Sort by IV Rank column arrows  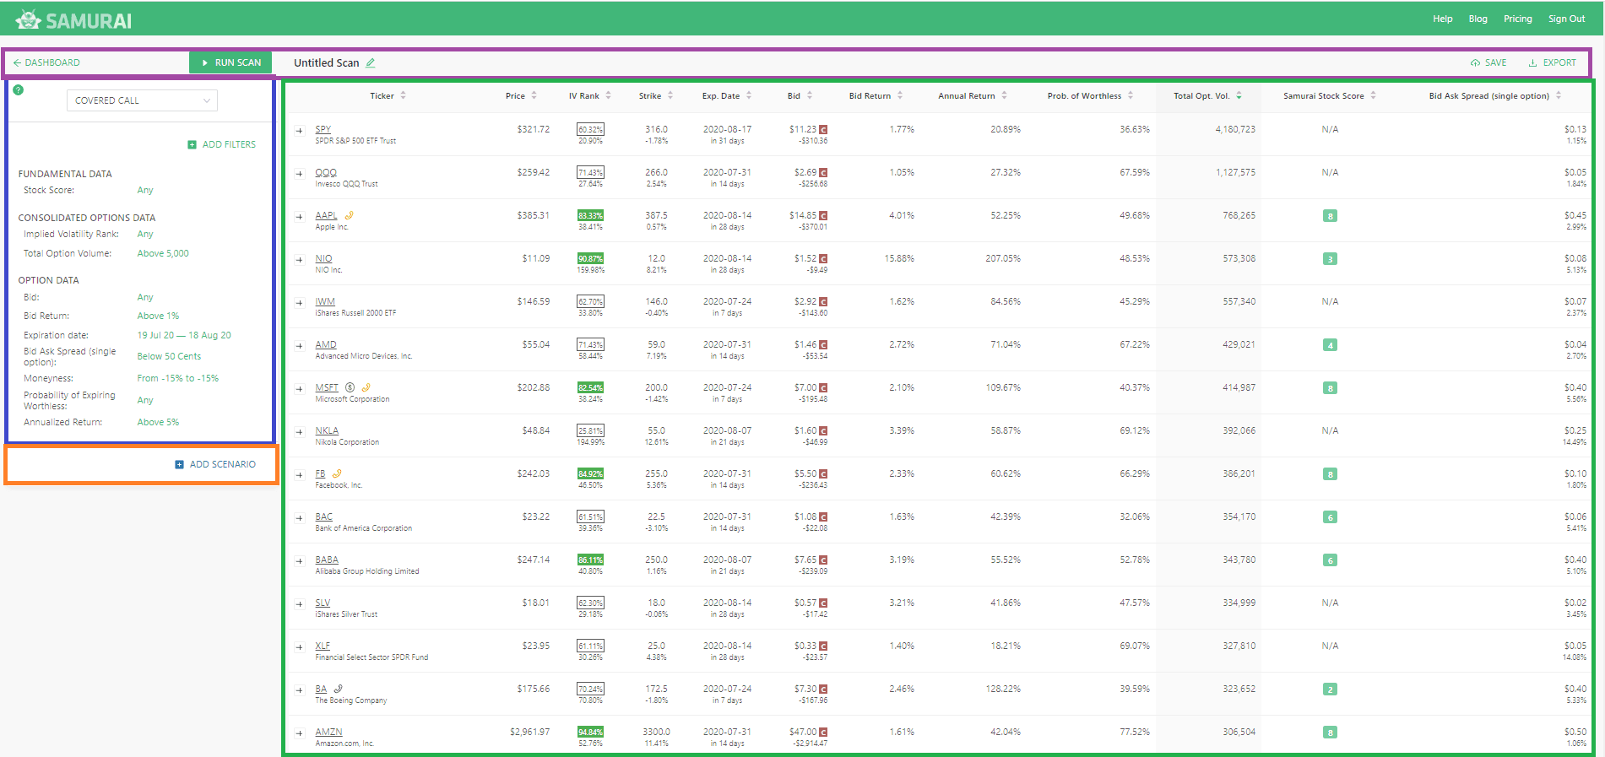tap(608, 95)
